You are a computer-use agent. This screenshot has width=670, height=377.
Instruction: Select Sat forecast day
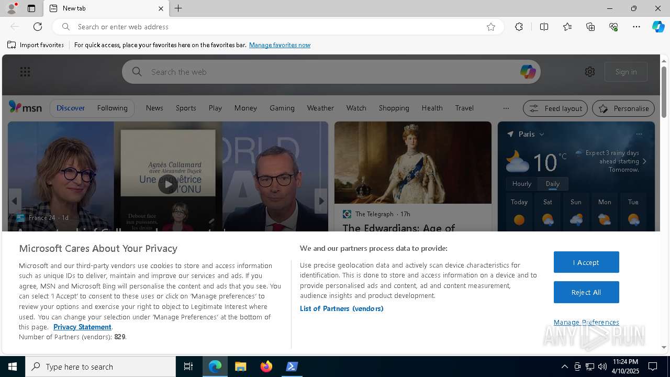point(548,212)
